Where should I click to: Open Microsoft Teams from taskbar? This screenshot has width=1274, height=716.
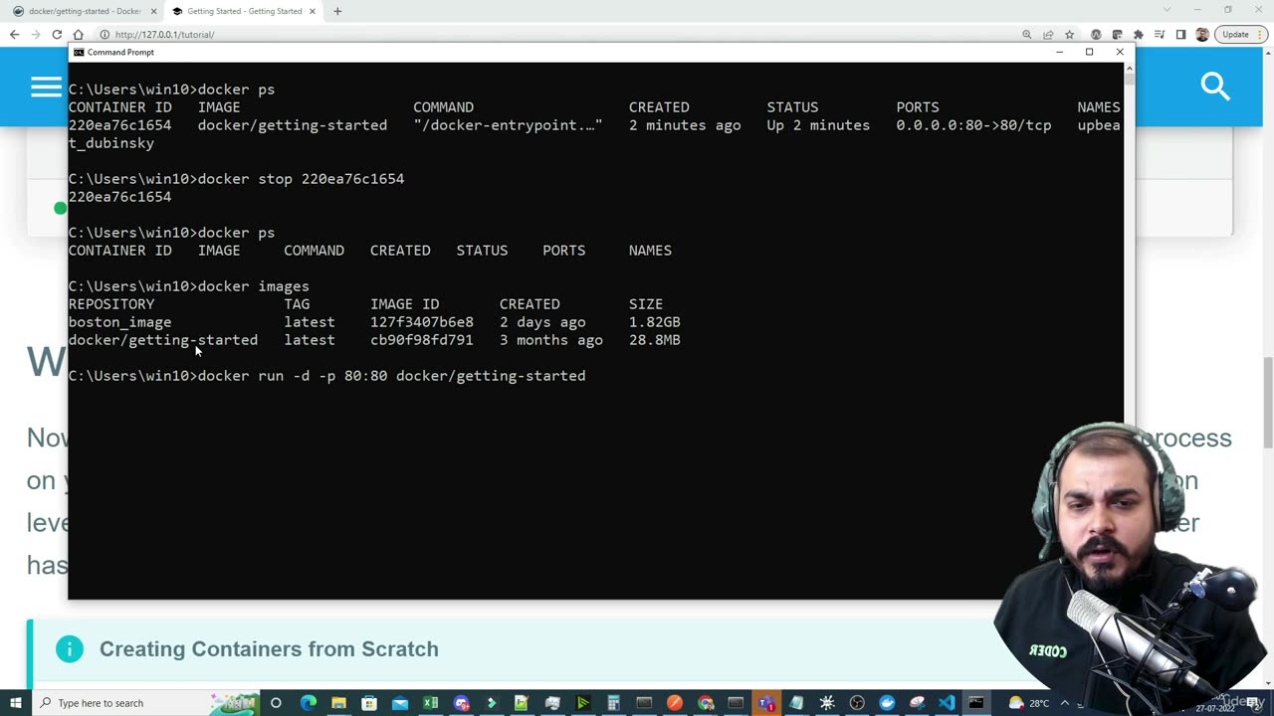(x=766, y=703)
